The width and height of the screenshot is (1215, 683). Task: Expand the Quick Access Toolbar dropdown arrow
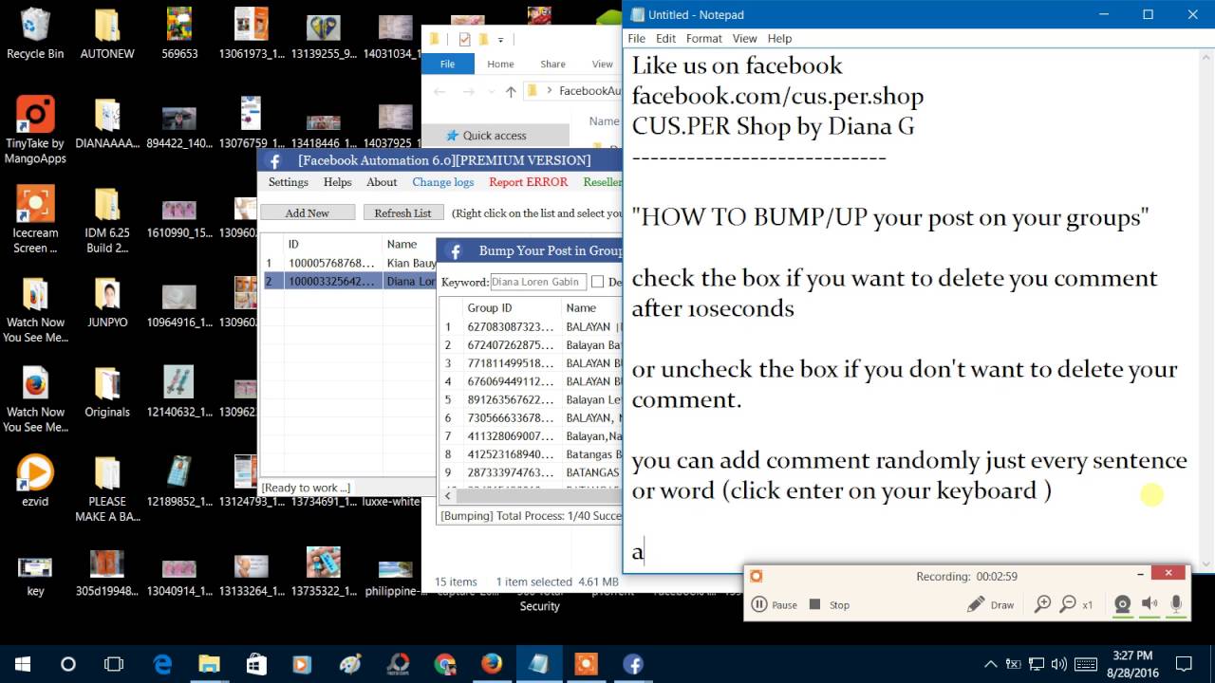[500, 40]
